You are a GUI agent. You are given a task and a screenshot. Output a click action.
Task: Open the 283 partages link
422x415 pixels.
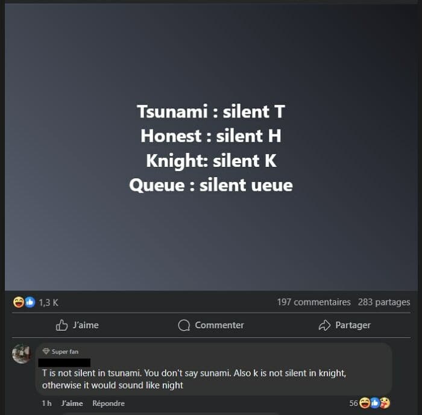(x=384, y=302)
